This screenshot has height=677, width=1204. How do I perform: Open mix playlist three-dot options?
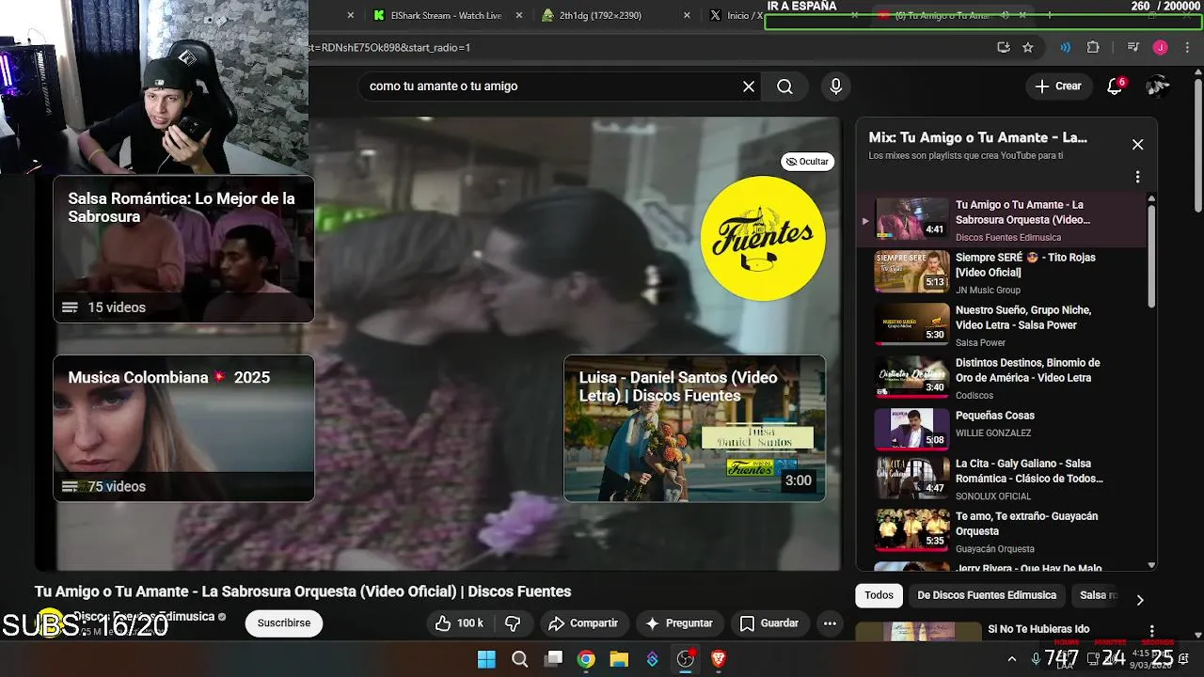click(1137, 177)
